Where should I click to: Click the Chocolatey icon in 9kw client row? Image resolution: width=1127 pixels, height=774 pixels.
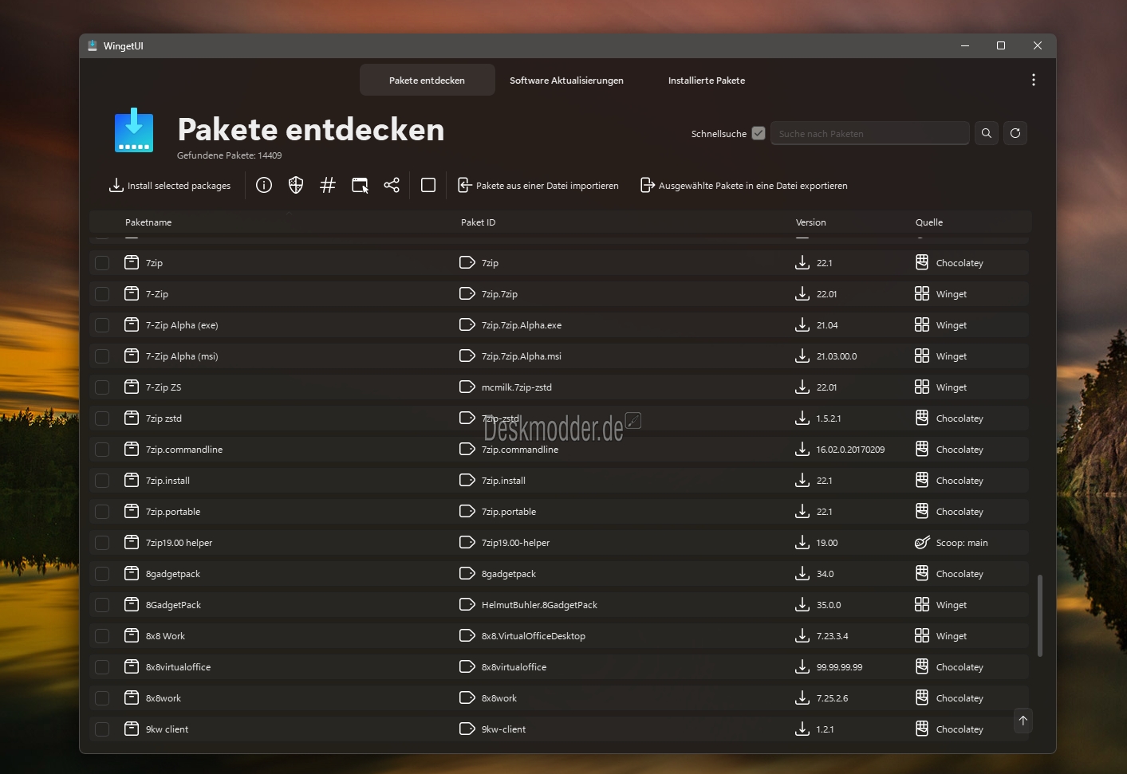(922, 729)
